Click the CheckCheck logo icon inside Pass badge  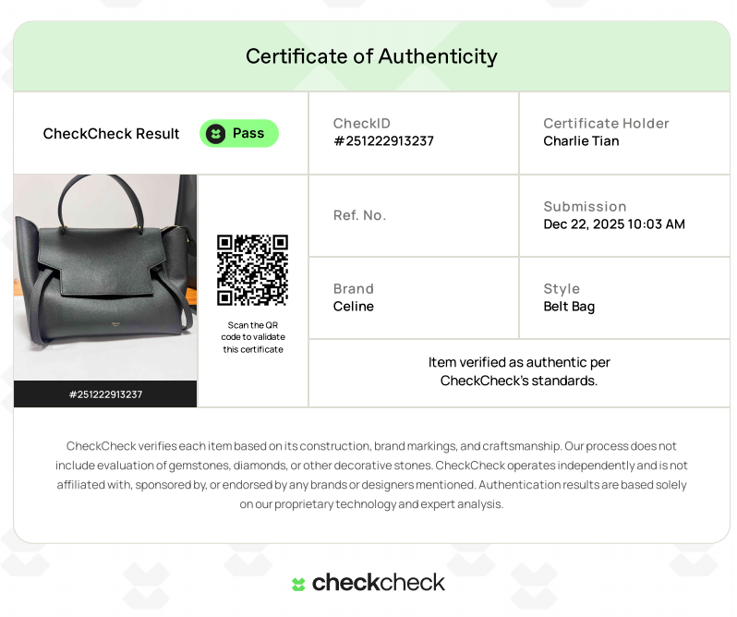(x=215, y=134)
